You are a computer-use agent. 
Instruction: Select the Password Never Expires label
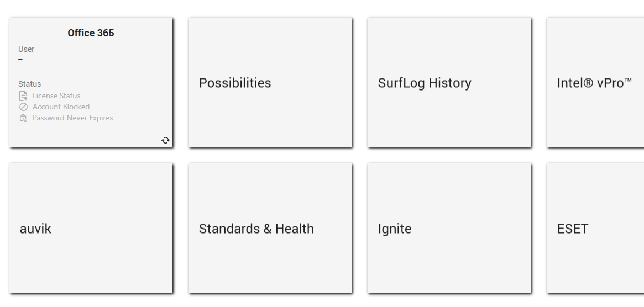point(73,118)
